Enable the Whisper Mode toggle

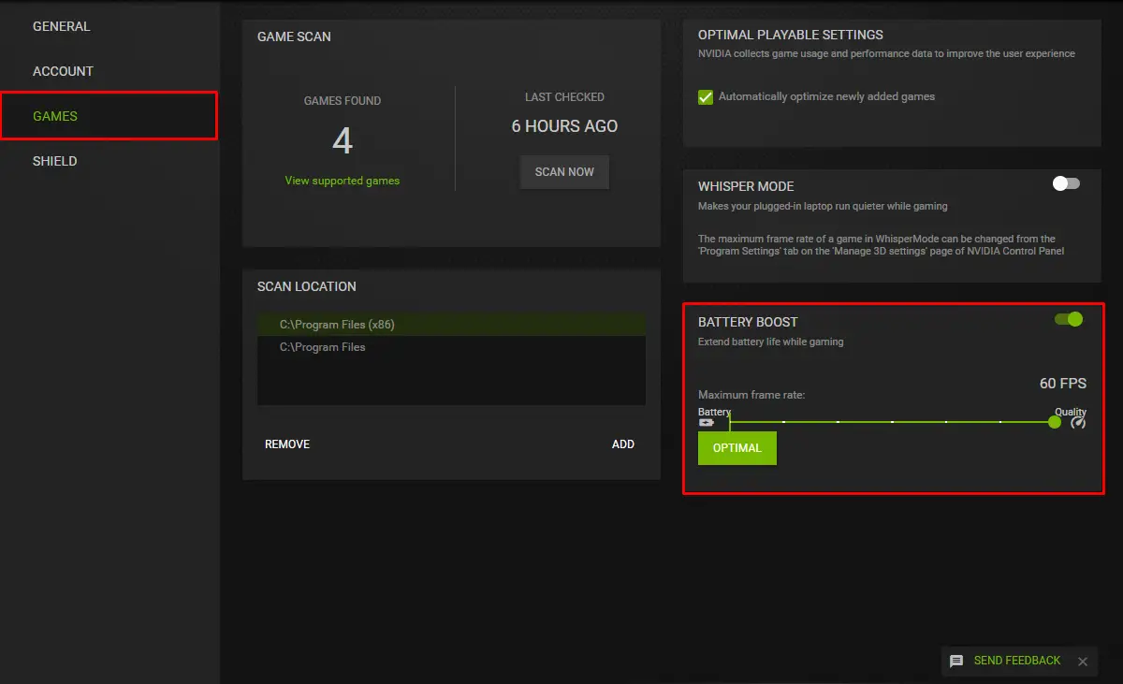pyautogui.click(x=1066, y=183)
